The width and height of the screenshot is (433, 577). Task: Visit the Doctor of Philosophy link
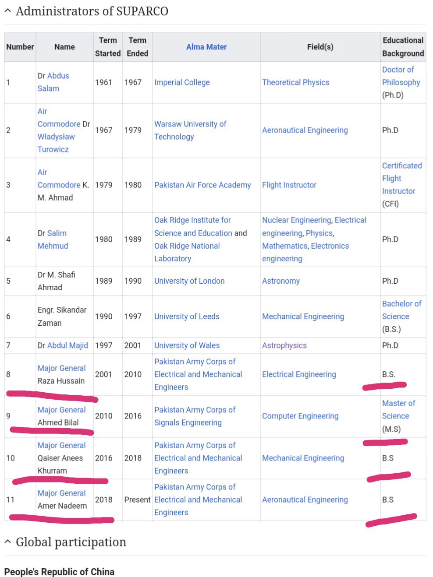click(401, 76)
